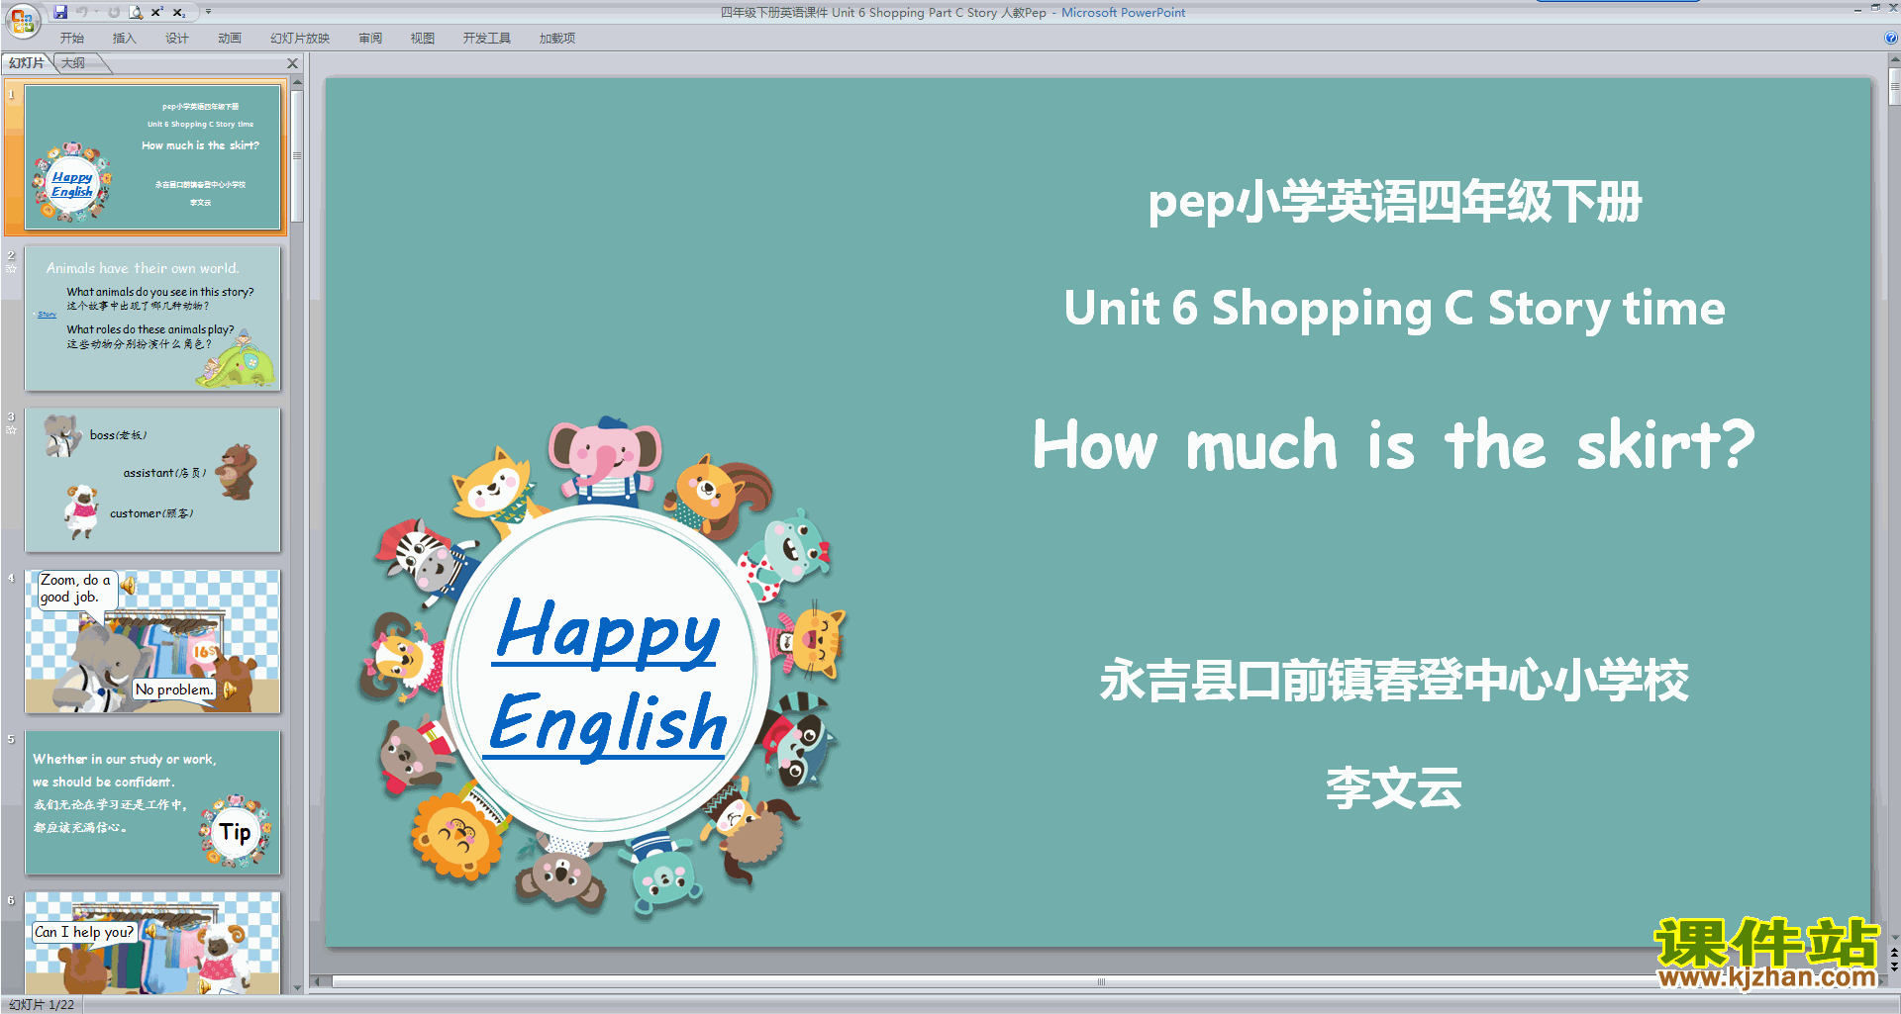Click the school name 永吉县口前镇春登中心小学校
This screenshot has height=1014, width=1901.
(1394, 681)
